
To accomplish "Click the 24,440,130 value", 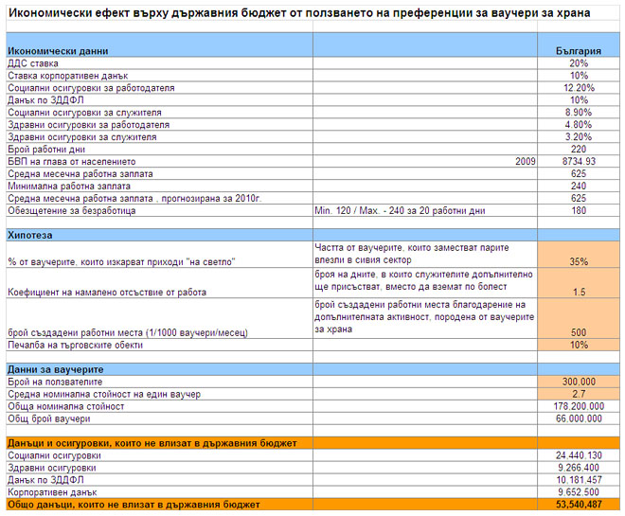I will (579, 455).
